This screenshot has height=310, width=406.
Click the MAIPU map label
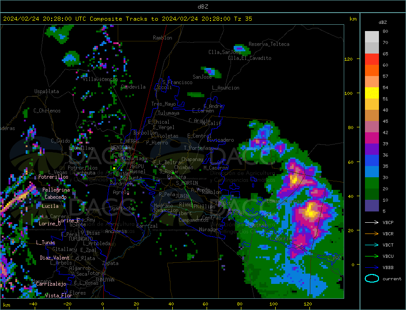tap(137, 166)
